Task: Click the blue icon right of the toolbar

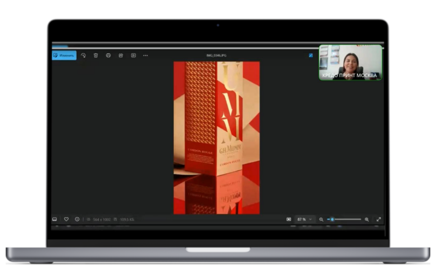Action: [x=311, y=55]
